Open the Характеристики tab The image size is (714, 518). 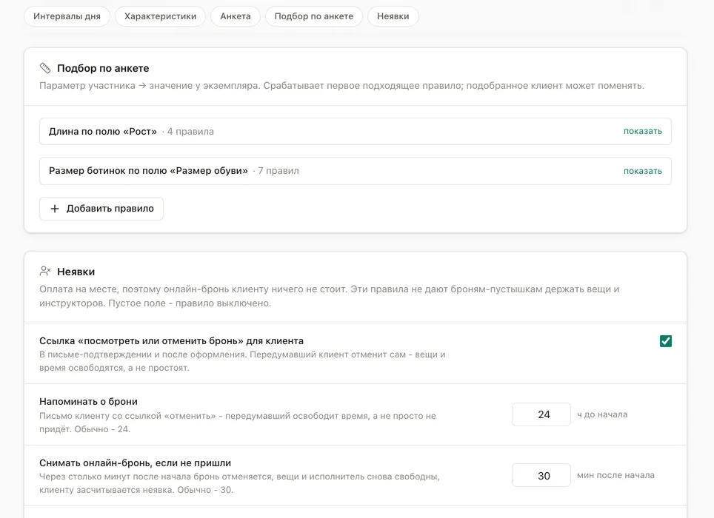click(160, 16)
